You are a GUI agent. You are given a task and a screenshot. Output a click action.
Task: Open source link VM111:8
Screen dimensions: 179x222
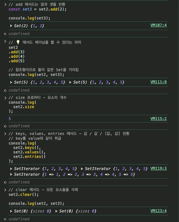pyautogui.click(x=159, y=82)
